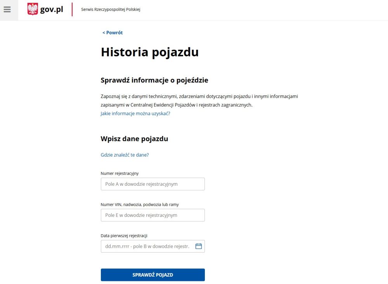Click the 'Data pierwszej rejestracji' label
The height and width of the screenshot is (284, 388).
click(x=124, y=235)
